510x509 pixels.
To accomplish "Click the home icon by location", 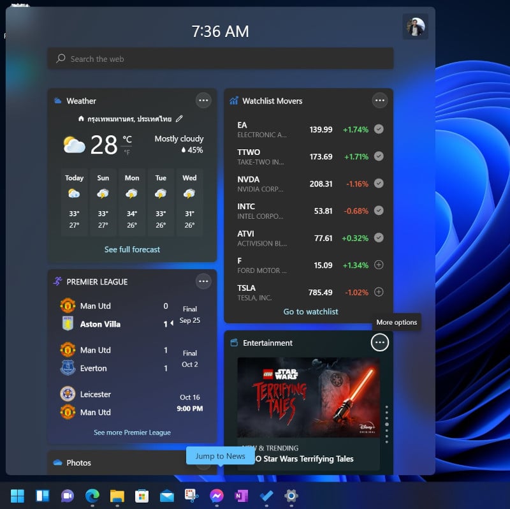I will (81, 119).
